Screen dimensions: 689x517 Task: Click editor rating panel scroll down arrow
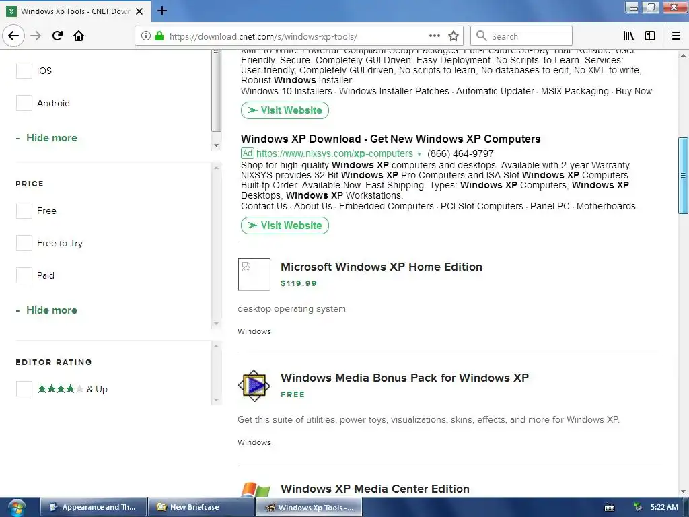[x=216, y=400]
